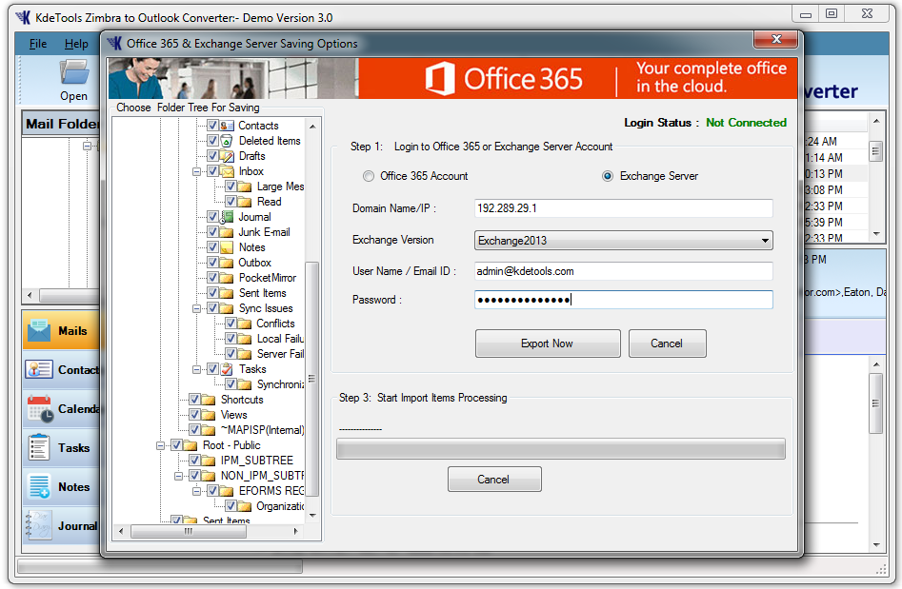This screenshot has width=902, height=589.
Task: Select the Office 365 Account radio button
Action: [x=368, y=176]
